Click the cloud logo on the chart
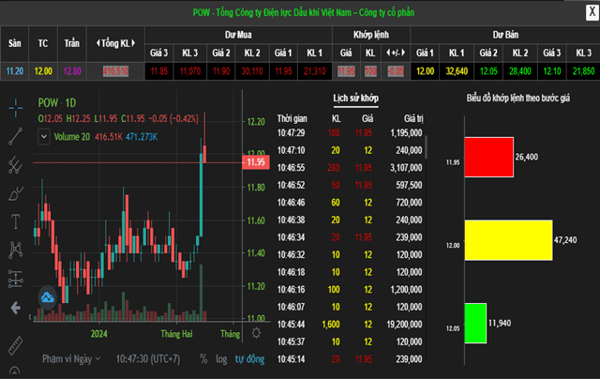 click(48, 297)
